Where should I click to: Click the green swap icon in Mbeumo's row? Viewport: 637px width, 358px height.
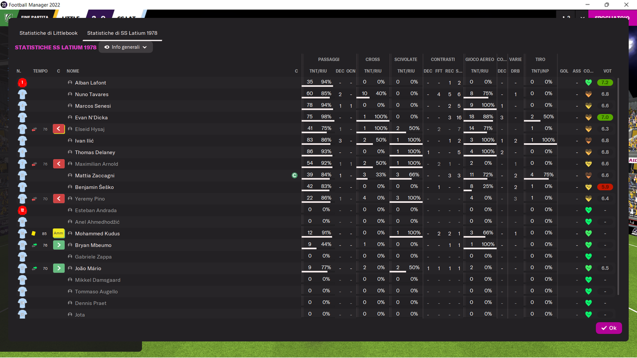tap(34, 245)
